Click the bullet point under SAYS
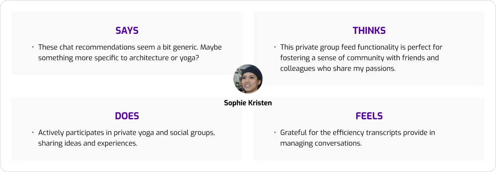This screenshot has height=172, width=496. pyautogui.click(x=33, y=47)
